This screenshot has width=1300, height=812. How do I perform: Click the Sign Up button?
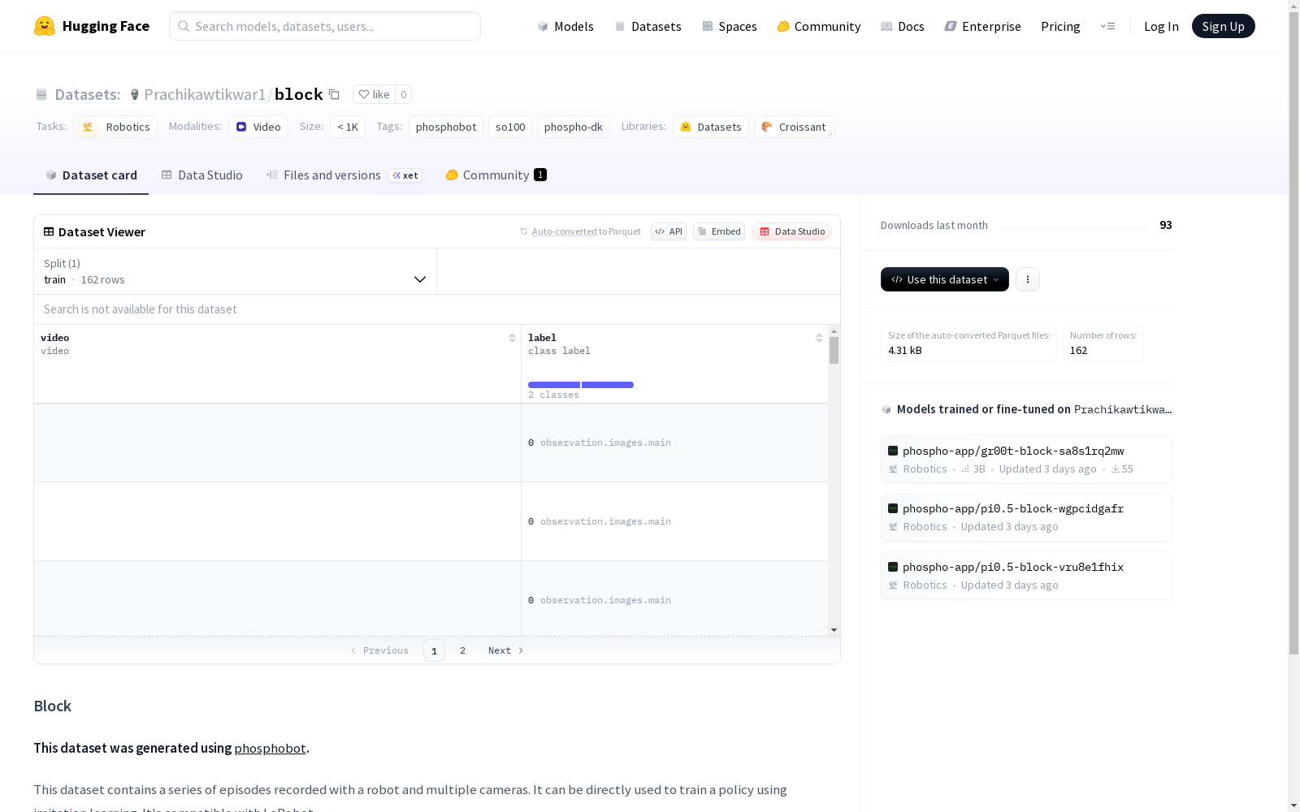click(1224, 26)
